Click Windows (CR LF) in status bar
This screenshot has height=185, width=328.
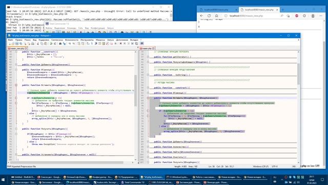coord(261,166)
